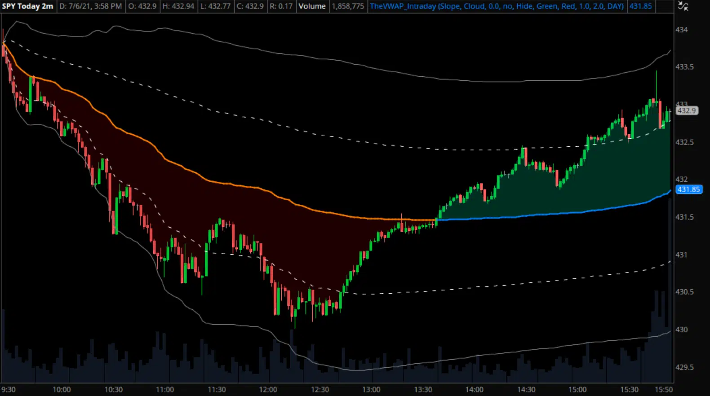The height and width of the screenshot is (396, 710).
Task: Click the 'Volume' study label
Action: coord(312,6)
